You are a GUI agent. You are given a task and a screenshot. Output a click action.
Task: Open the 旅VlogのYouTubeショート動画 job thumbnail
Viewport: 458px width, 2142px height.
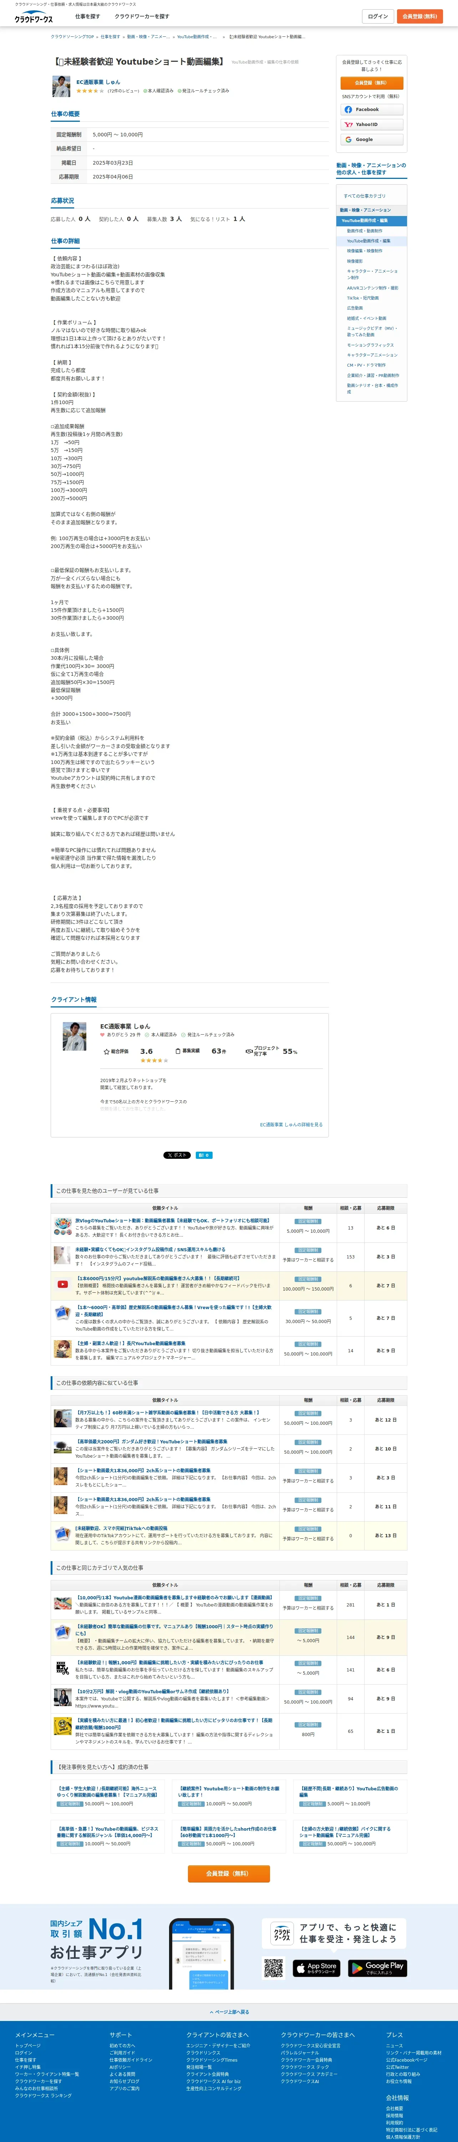[62, 1227]
